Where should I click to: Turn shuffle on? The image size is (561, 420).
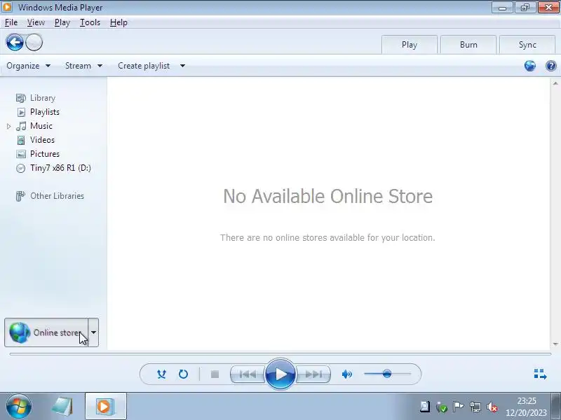pyautogui.click(x=162, y=374)
